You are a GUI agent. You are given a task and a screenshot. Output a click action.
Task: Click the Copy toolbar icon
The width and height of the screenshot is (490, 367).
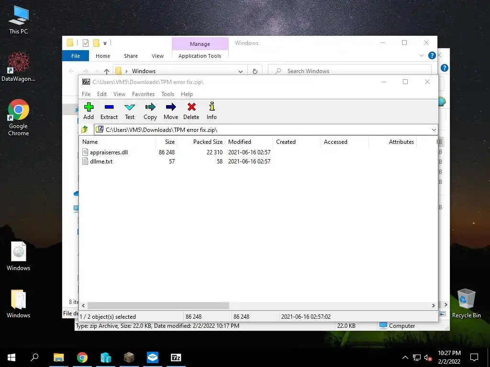pyautogui.click(x=150, y=111)
